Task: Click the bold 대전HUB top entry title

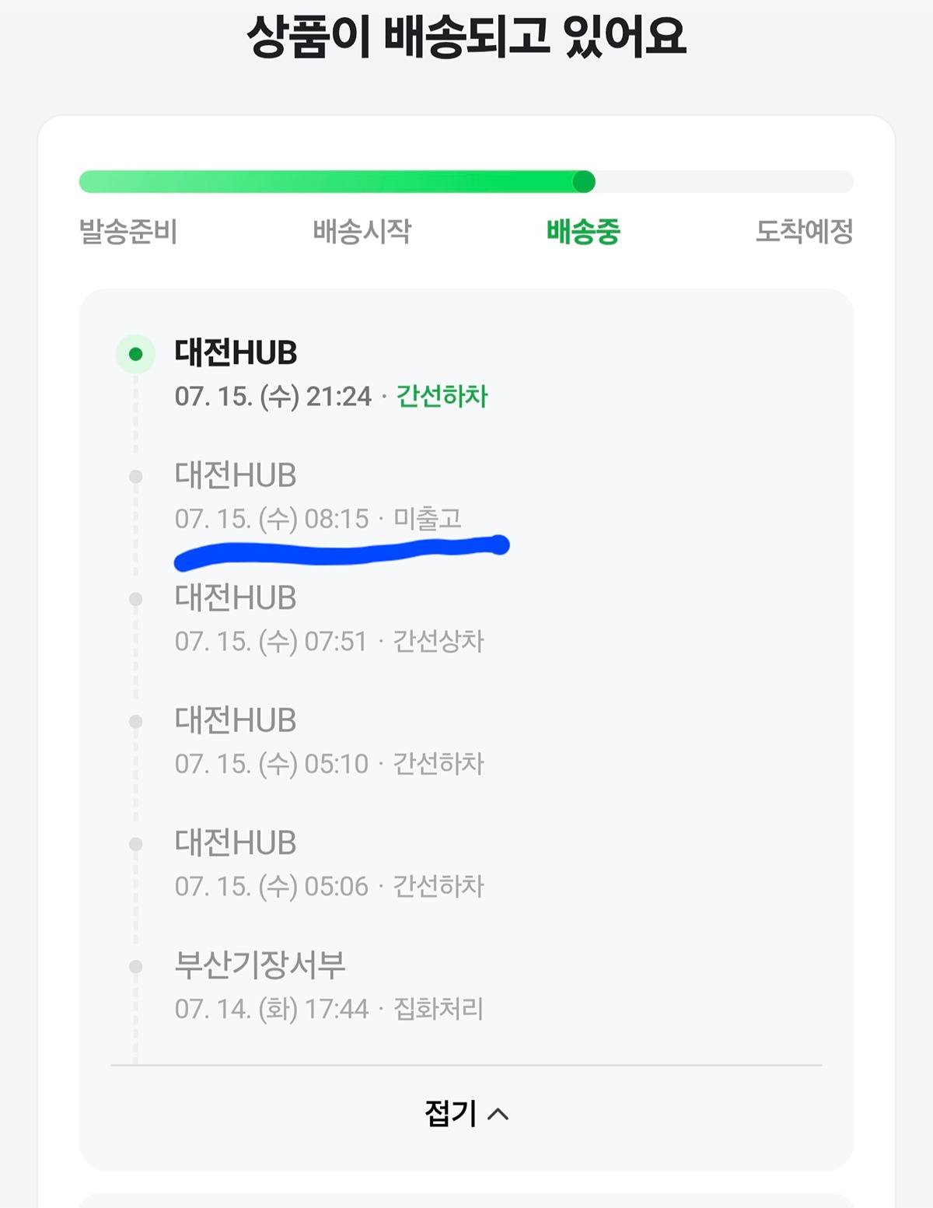Action: tap(236, 353)
